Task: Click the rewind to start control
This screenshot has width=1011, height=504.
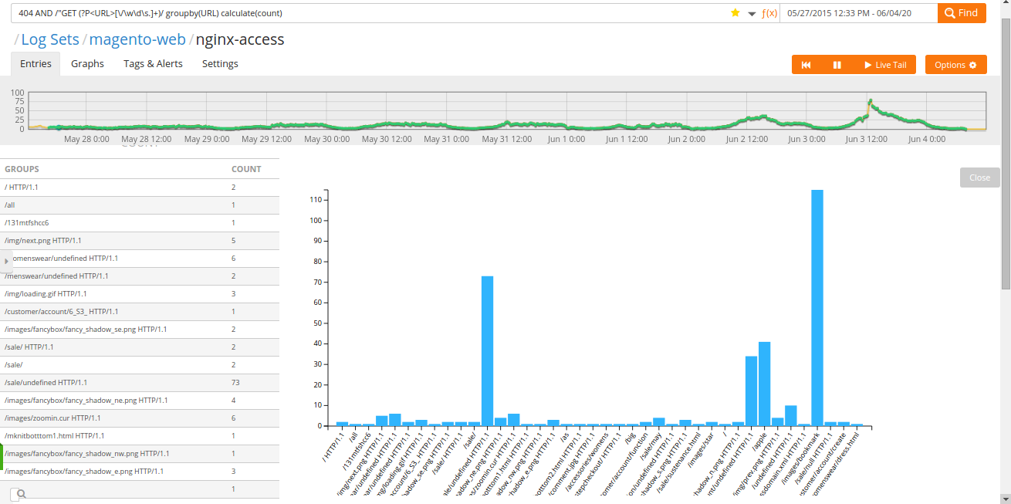Action: (x=806, y=65)
